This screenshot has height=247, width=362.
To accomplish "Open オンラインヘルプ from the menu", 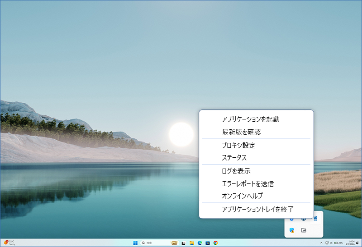I will [242, 196].
